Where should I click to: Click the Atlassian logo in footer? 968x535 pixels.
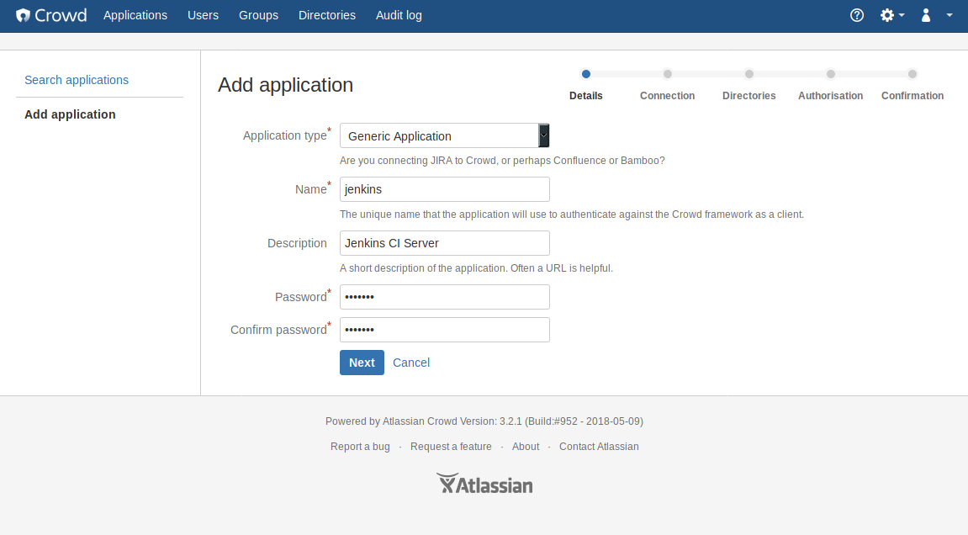click(484, 484)
